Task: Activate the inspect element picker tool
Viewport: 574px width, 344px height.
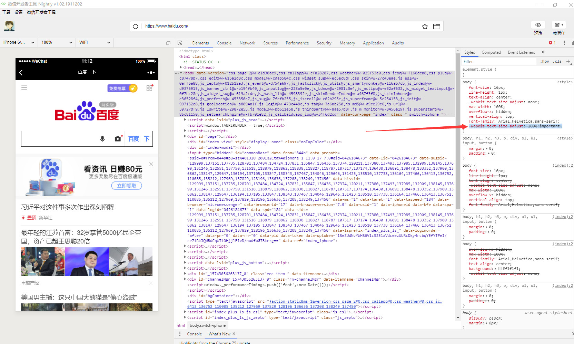Action: click(x=180, y=43)
